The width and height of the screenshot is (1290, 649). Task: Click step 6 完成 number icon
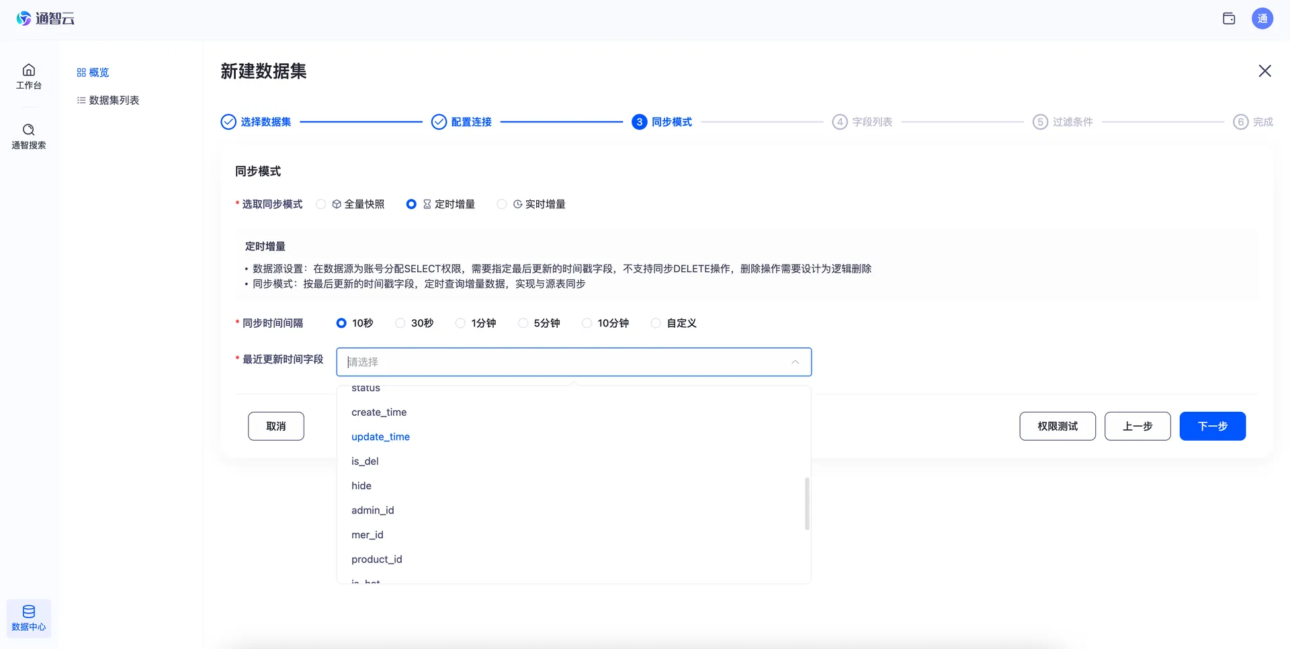click(x=1241, y=122)
